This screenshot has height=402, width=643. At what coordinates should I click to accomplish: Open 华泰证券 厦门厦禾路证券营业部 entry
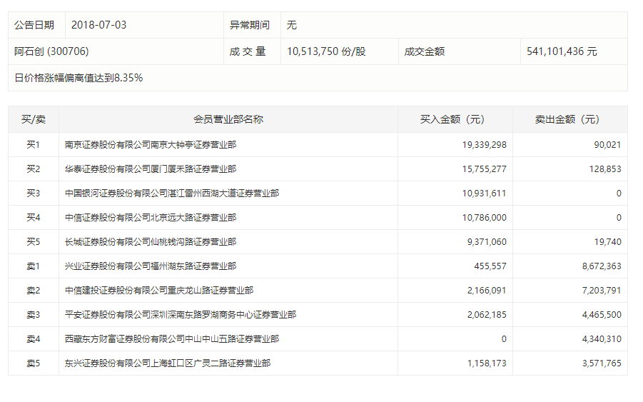(151, 169)
